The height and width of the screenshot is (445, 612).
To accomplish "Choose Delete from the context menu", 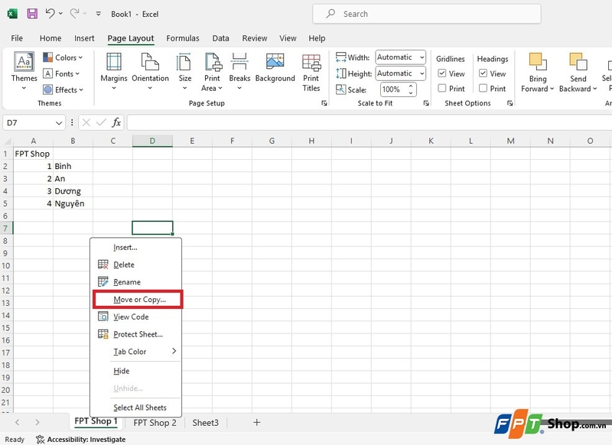I will (136, 265).
